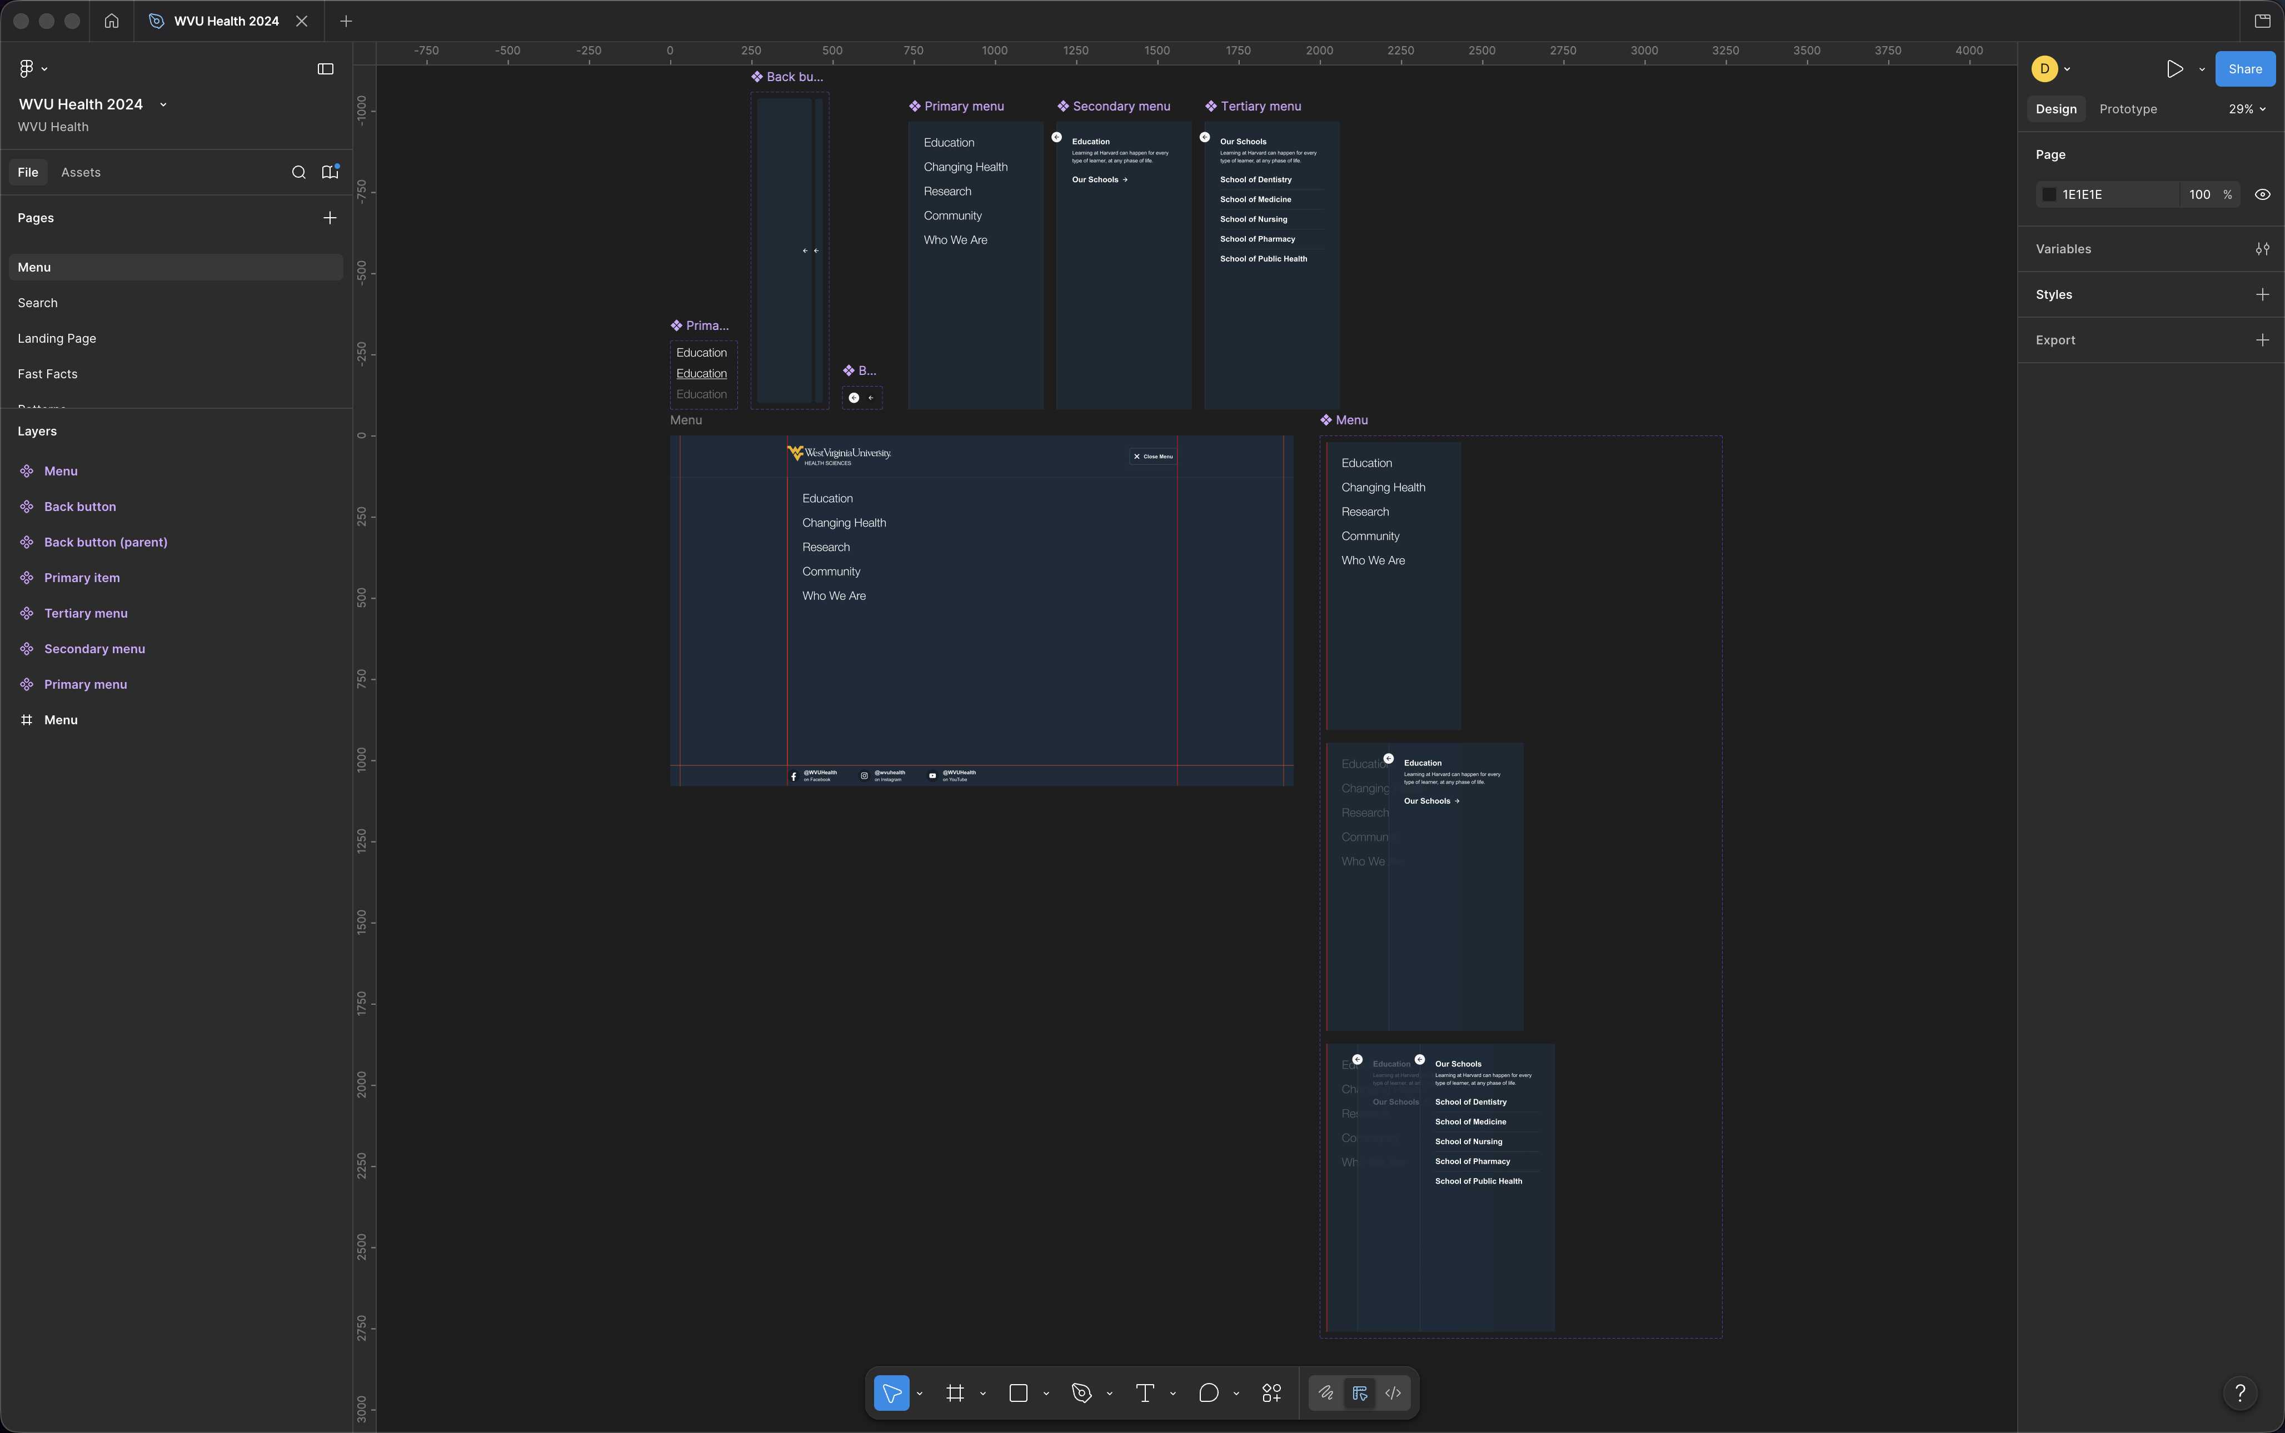Select the Comment tool
Viewport: 2285px width, 1433px height.
[1209, 1393]
